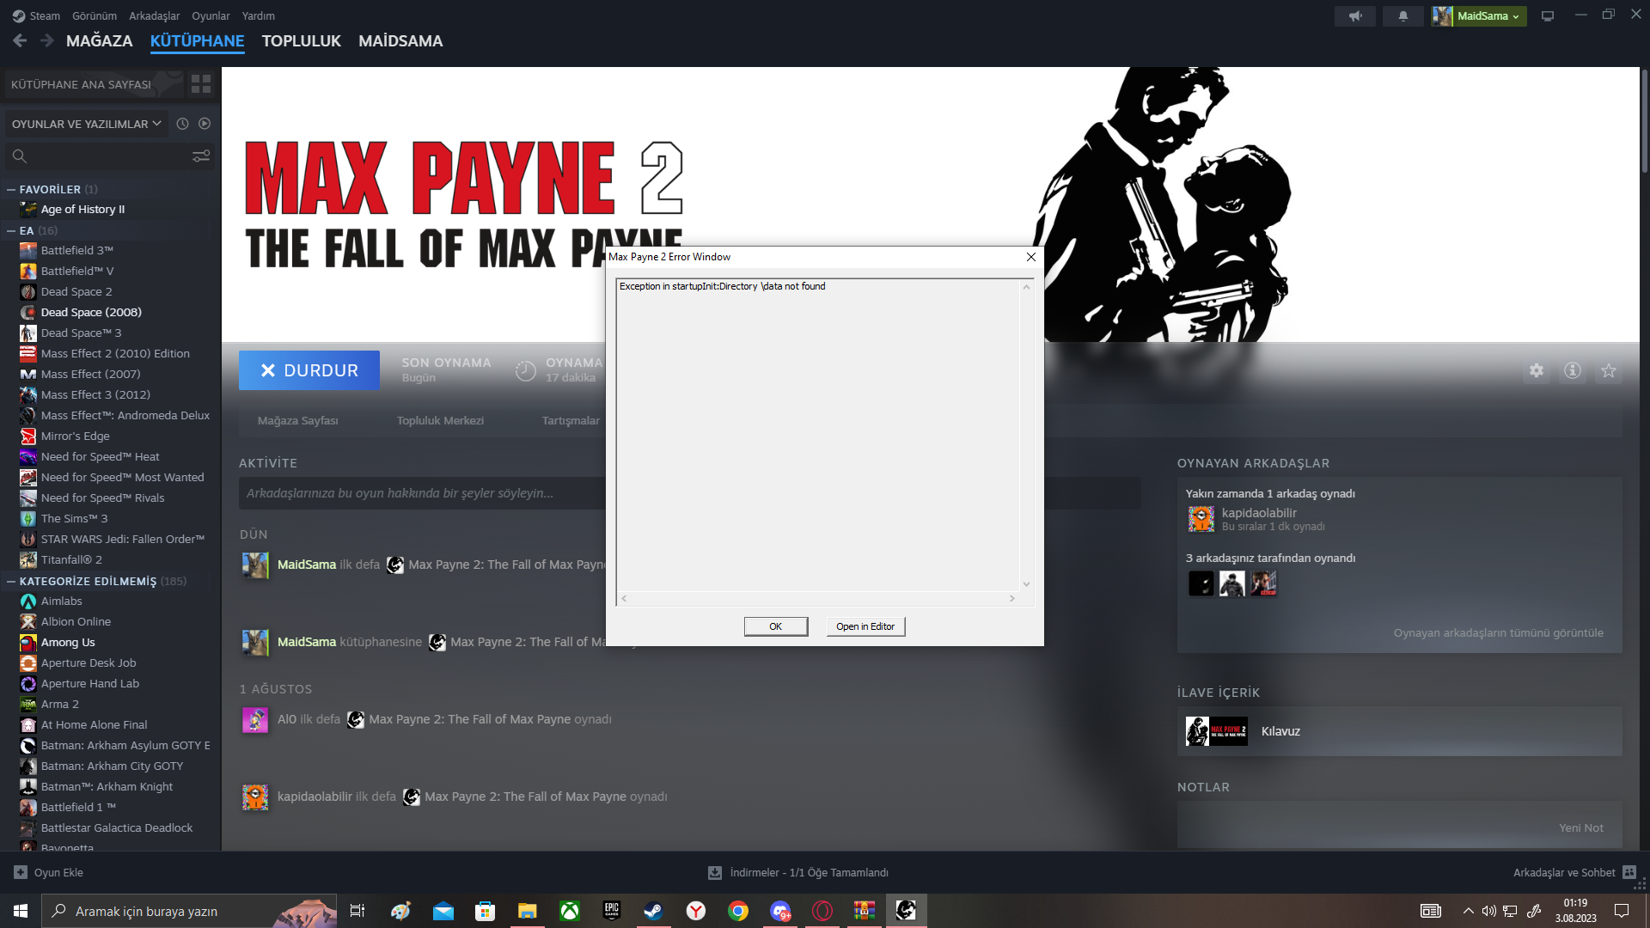Viewport: 1650px width, 928px height.
Task: Open the Arkadaşlar menu
Action: click(x=154, y=15)
